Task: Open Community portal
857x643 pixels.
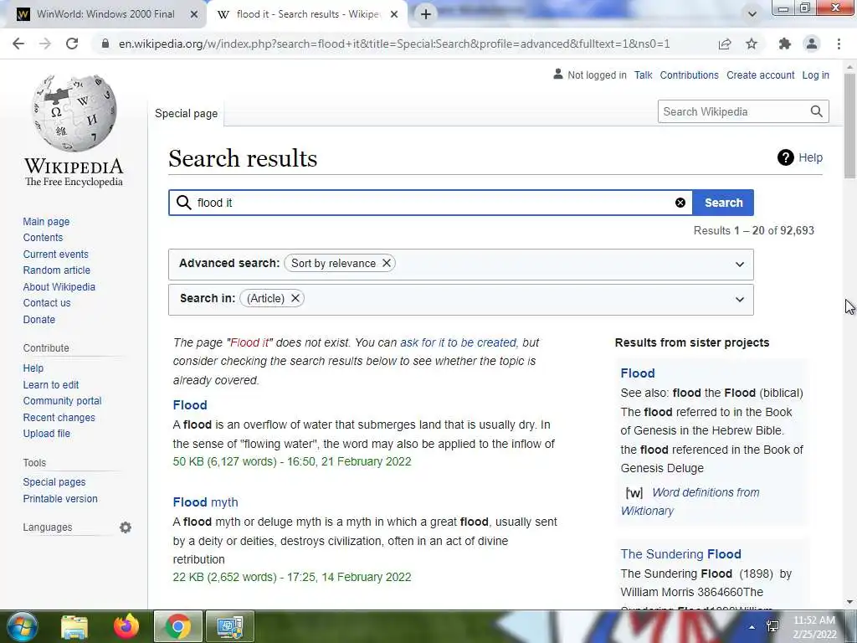Action: (x=62, y=401)
